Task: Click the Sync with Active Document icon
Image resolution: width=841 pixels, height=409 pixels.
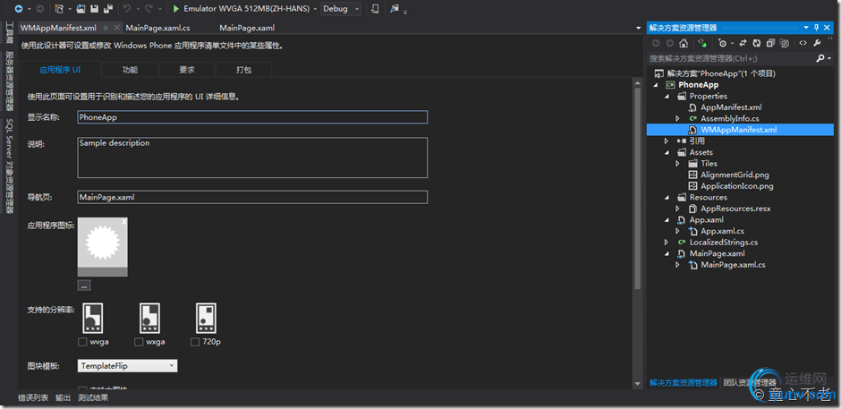Action: (x=743, y=44)
